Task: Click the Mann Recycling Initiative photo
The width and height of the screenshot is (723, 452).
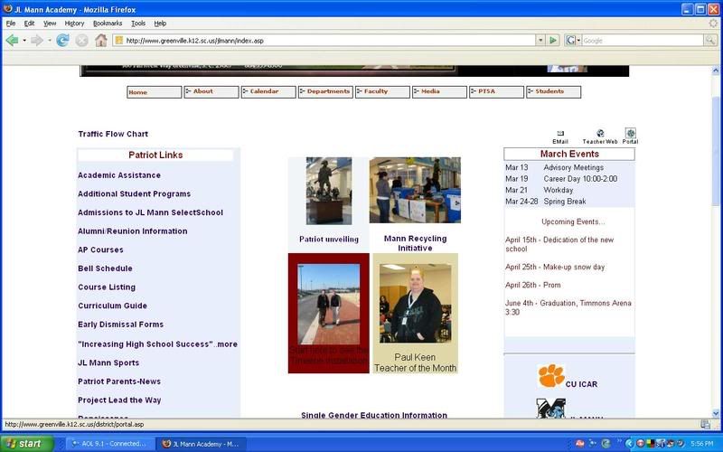Action: [415, 190]
